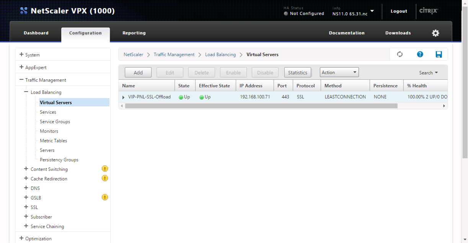Click the Add button

click(138, 72)
